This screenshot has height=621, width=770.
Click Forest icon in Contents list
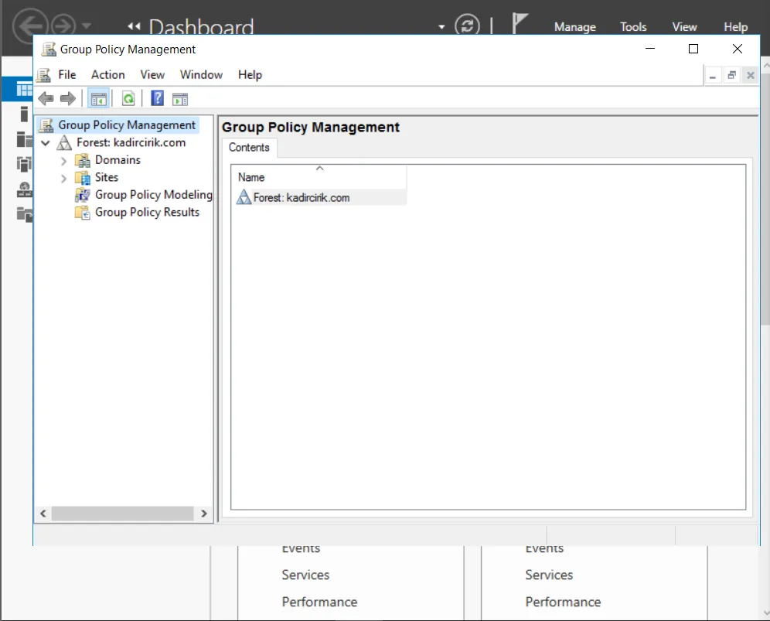pos(244,197)
